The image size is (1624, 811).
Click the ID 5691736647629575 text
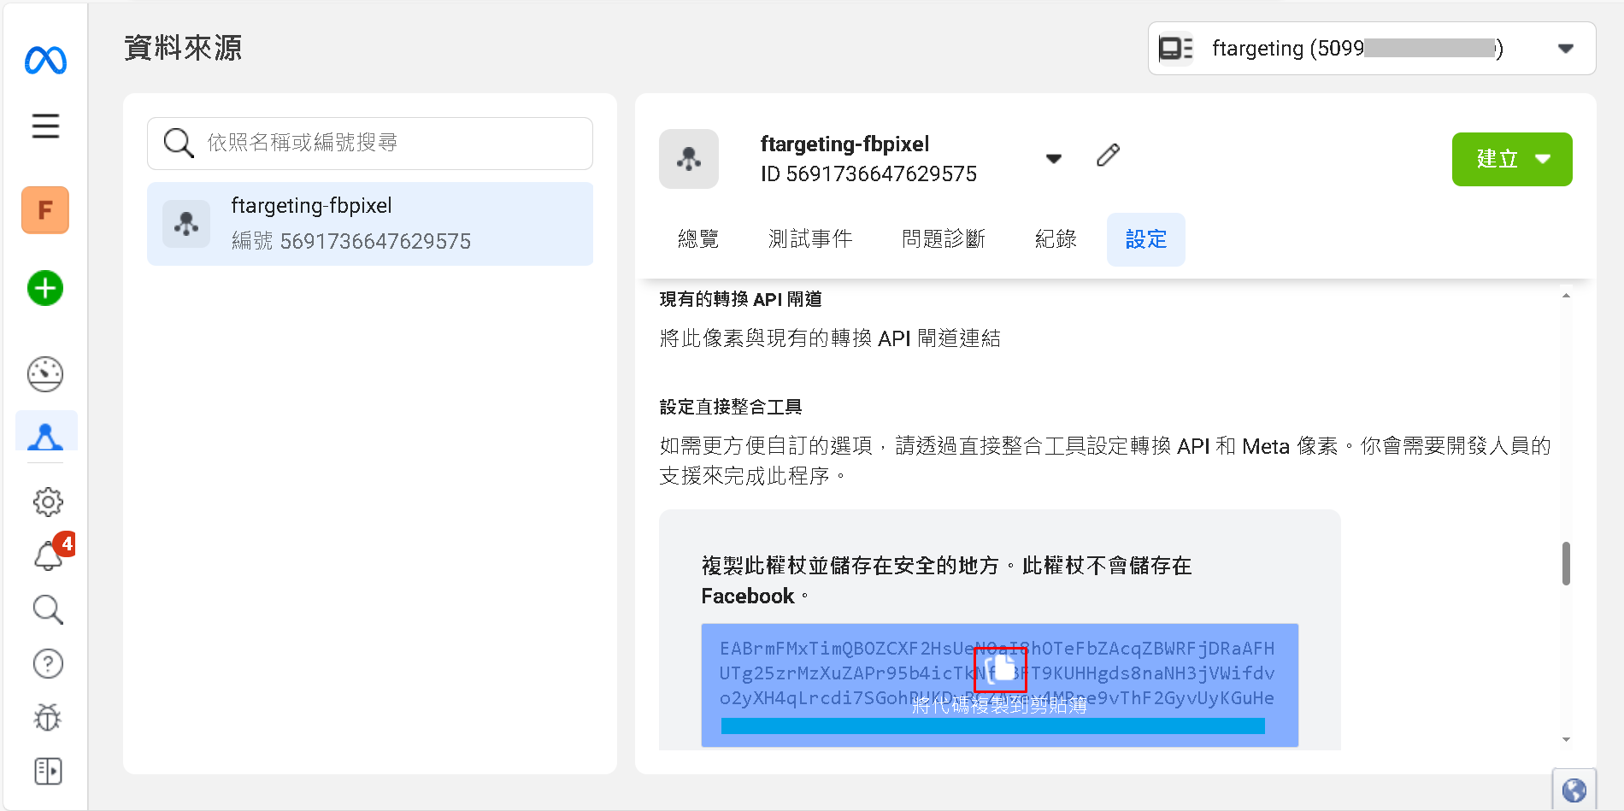pos(868,174)
